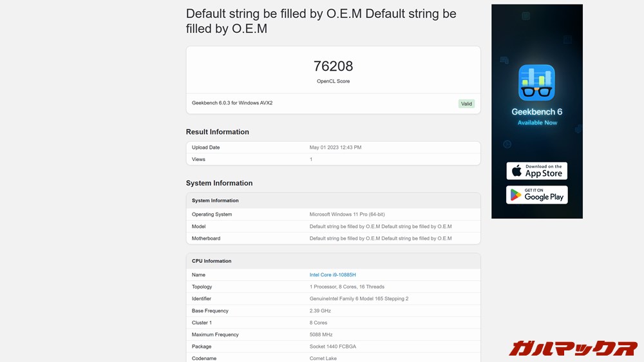Viewport: 644px width, 362px height.
Task: Select the Microsoft Windows 11 Pro value
Action: coord(347,214)
